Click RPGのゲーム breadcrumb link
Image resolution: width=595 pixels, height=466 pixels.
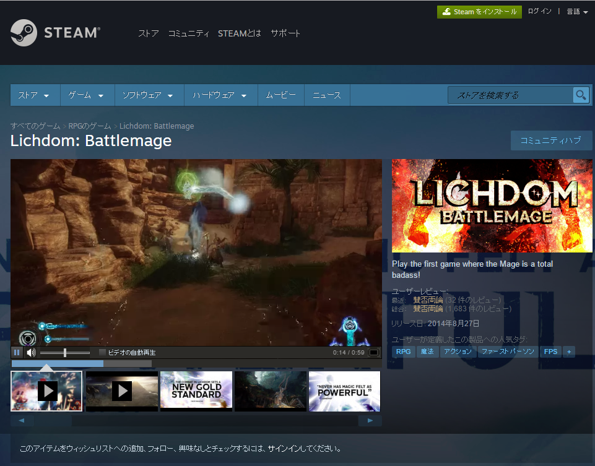[90, 126]
